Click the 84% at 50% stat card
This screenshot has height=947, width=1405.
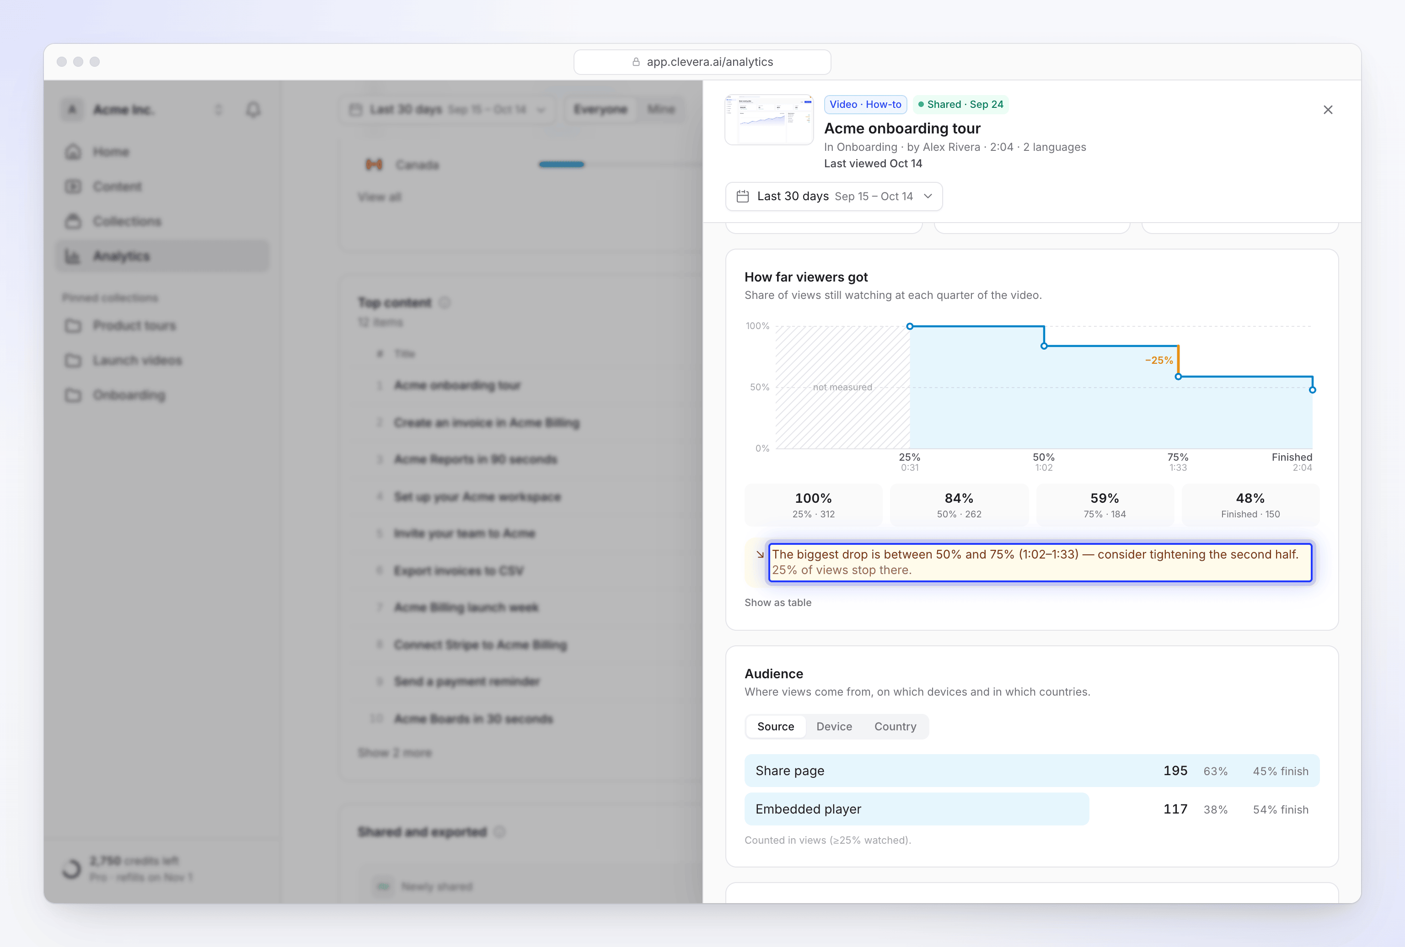tap(959, 505)
